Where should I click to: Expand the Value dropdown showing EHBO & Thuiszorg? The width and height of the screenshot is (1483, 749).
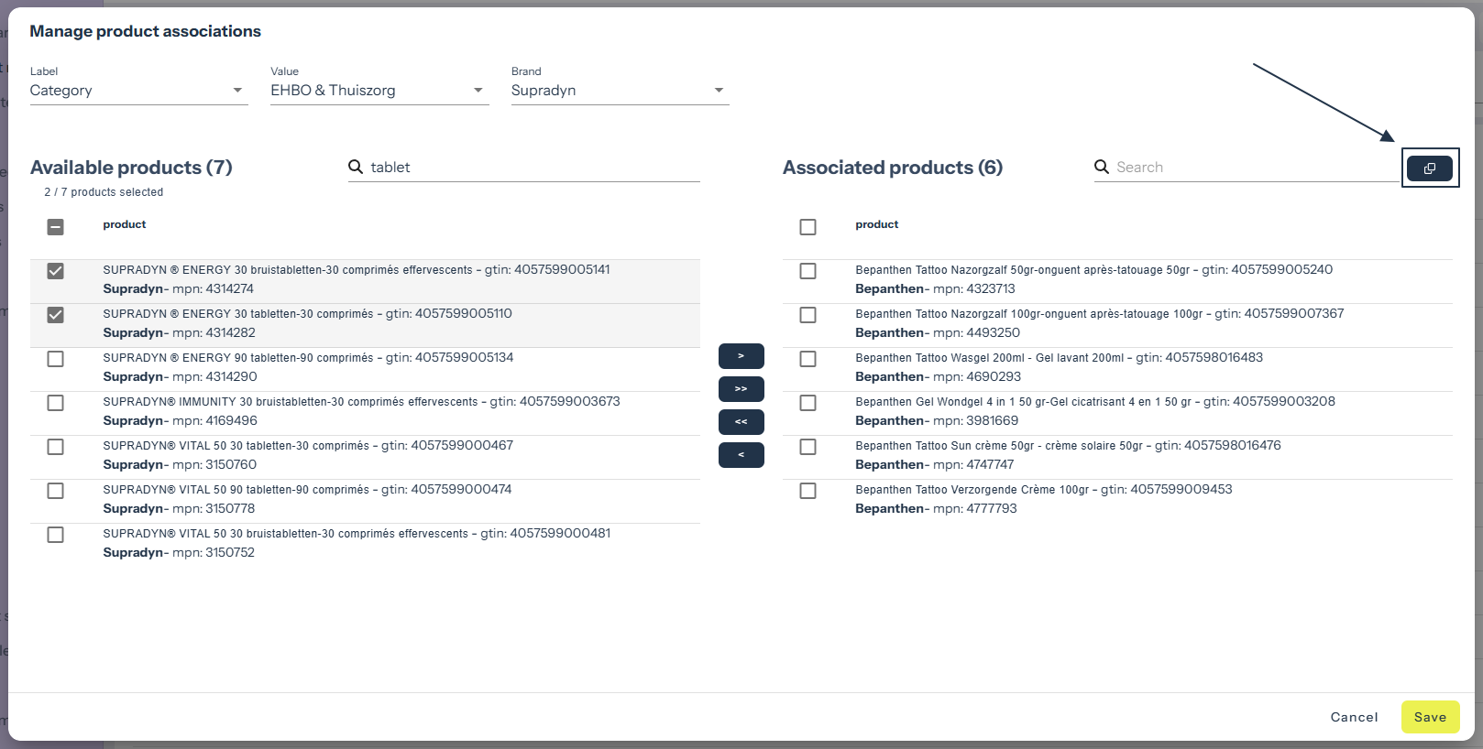(x=379, y=91)
